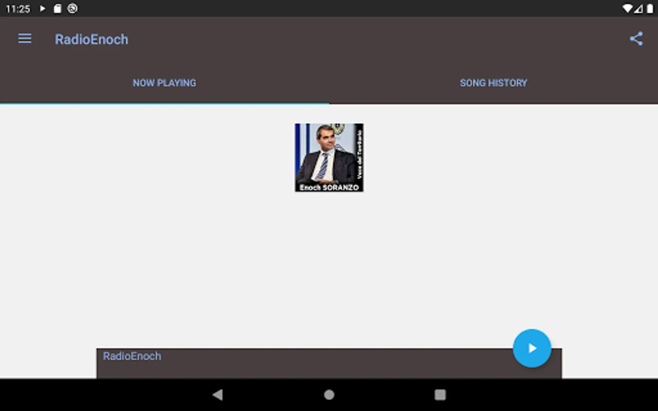Tap the Wi-Fi signal icon in the status bar

pos(627,8)
